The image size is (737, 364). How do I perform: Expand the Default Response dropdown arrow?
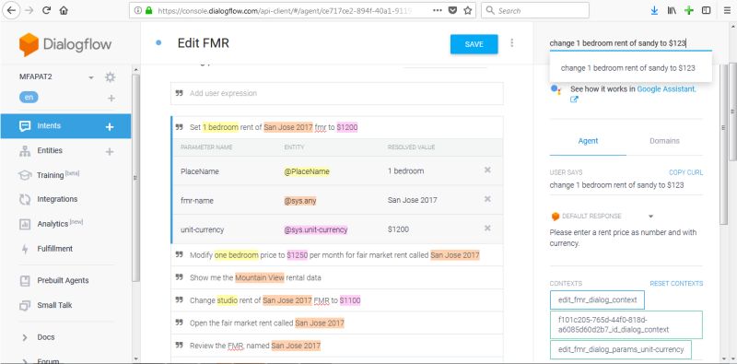click(651, 217)
